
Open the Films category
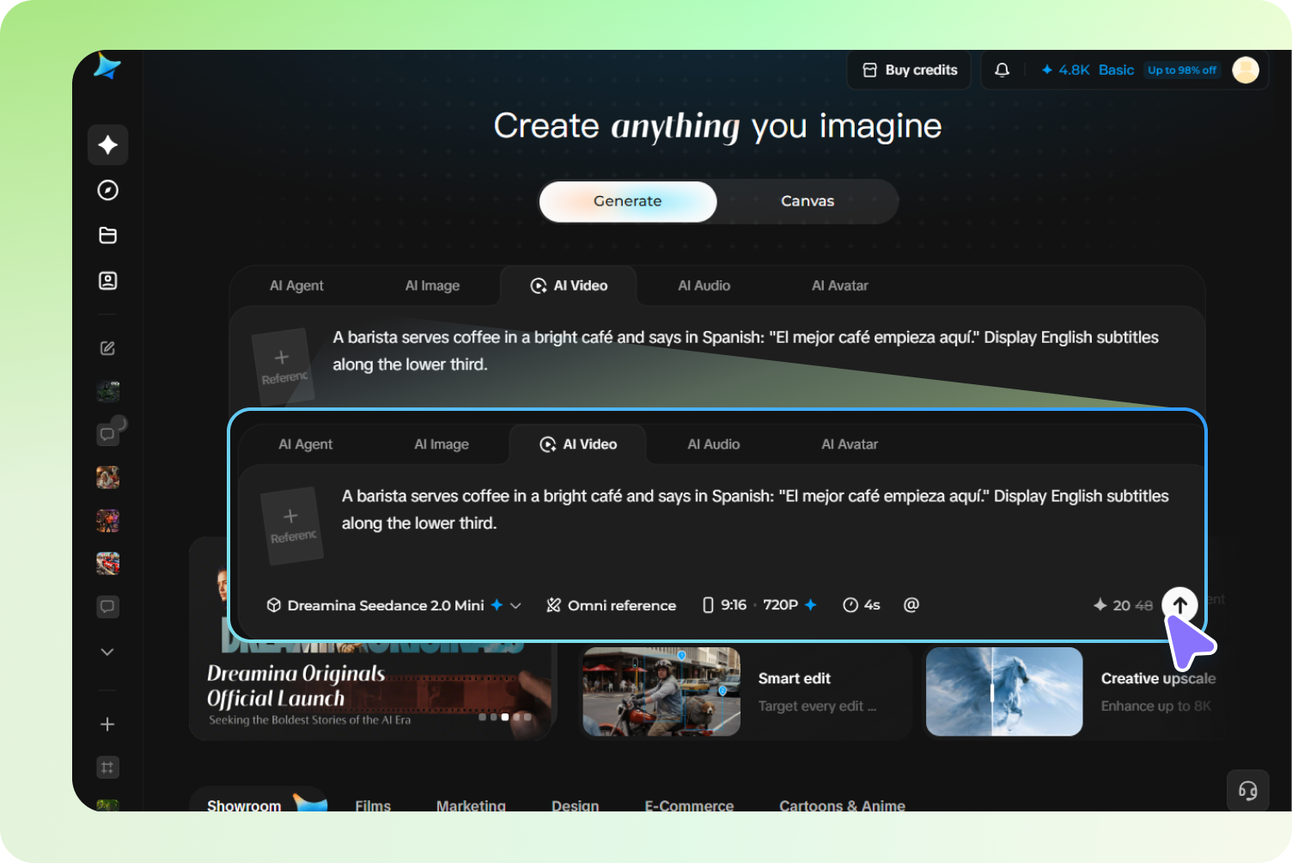pyautogui.click(x=373, y=805)
